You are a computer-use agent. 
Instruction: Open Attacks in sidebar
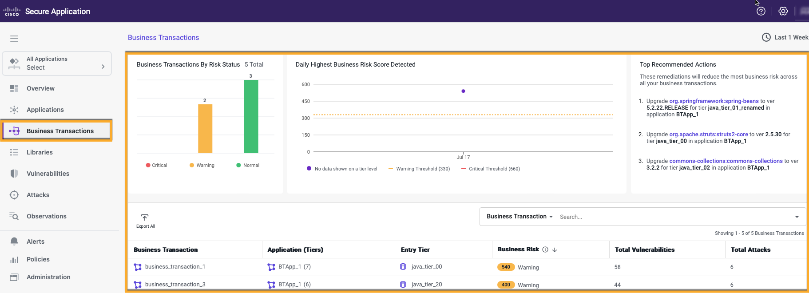click(38, 195)
